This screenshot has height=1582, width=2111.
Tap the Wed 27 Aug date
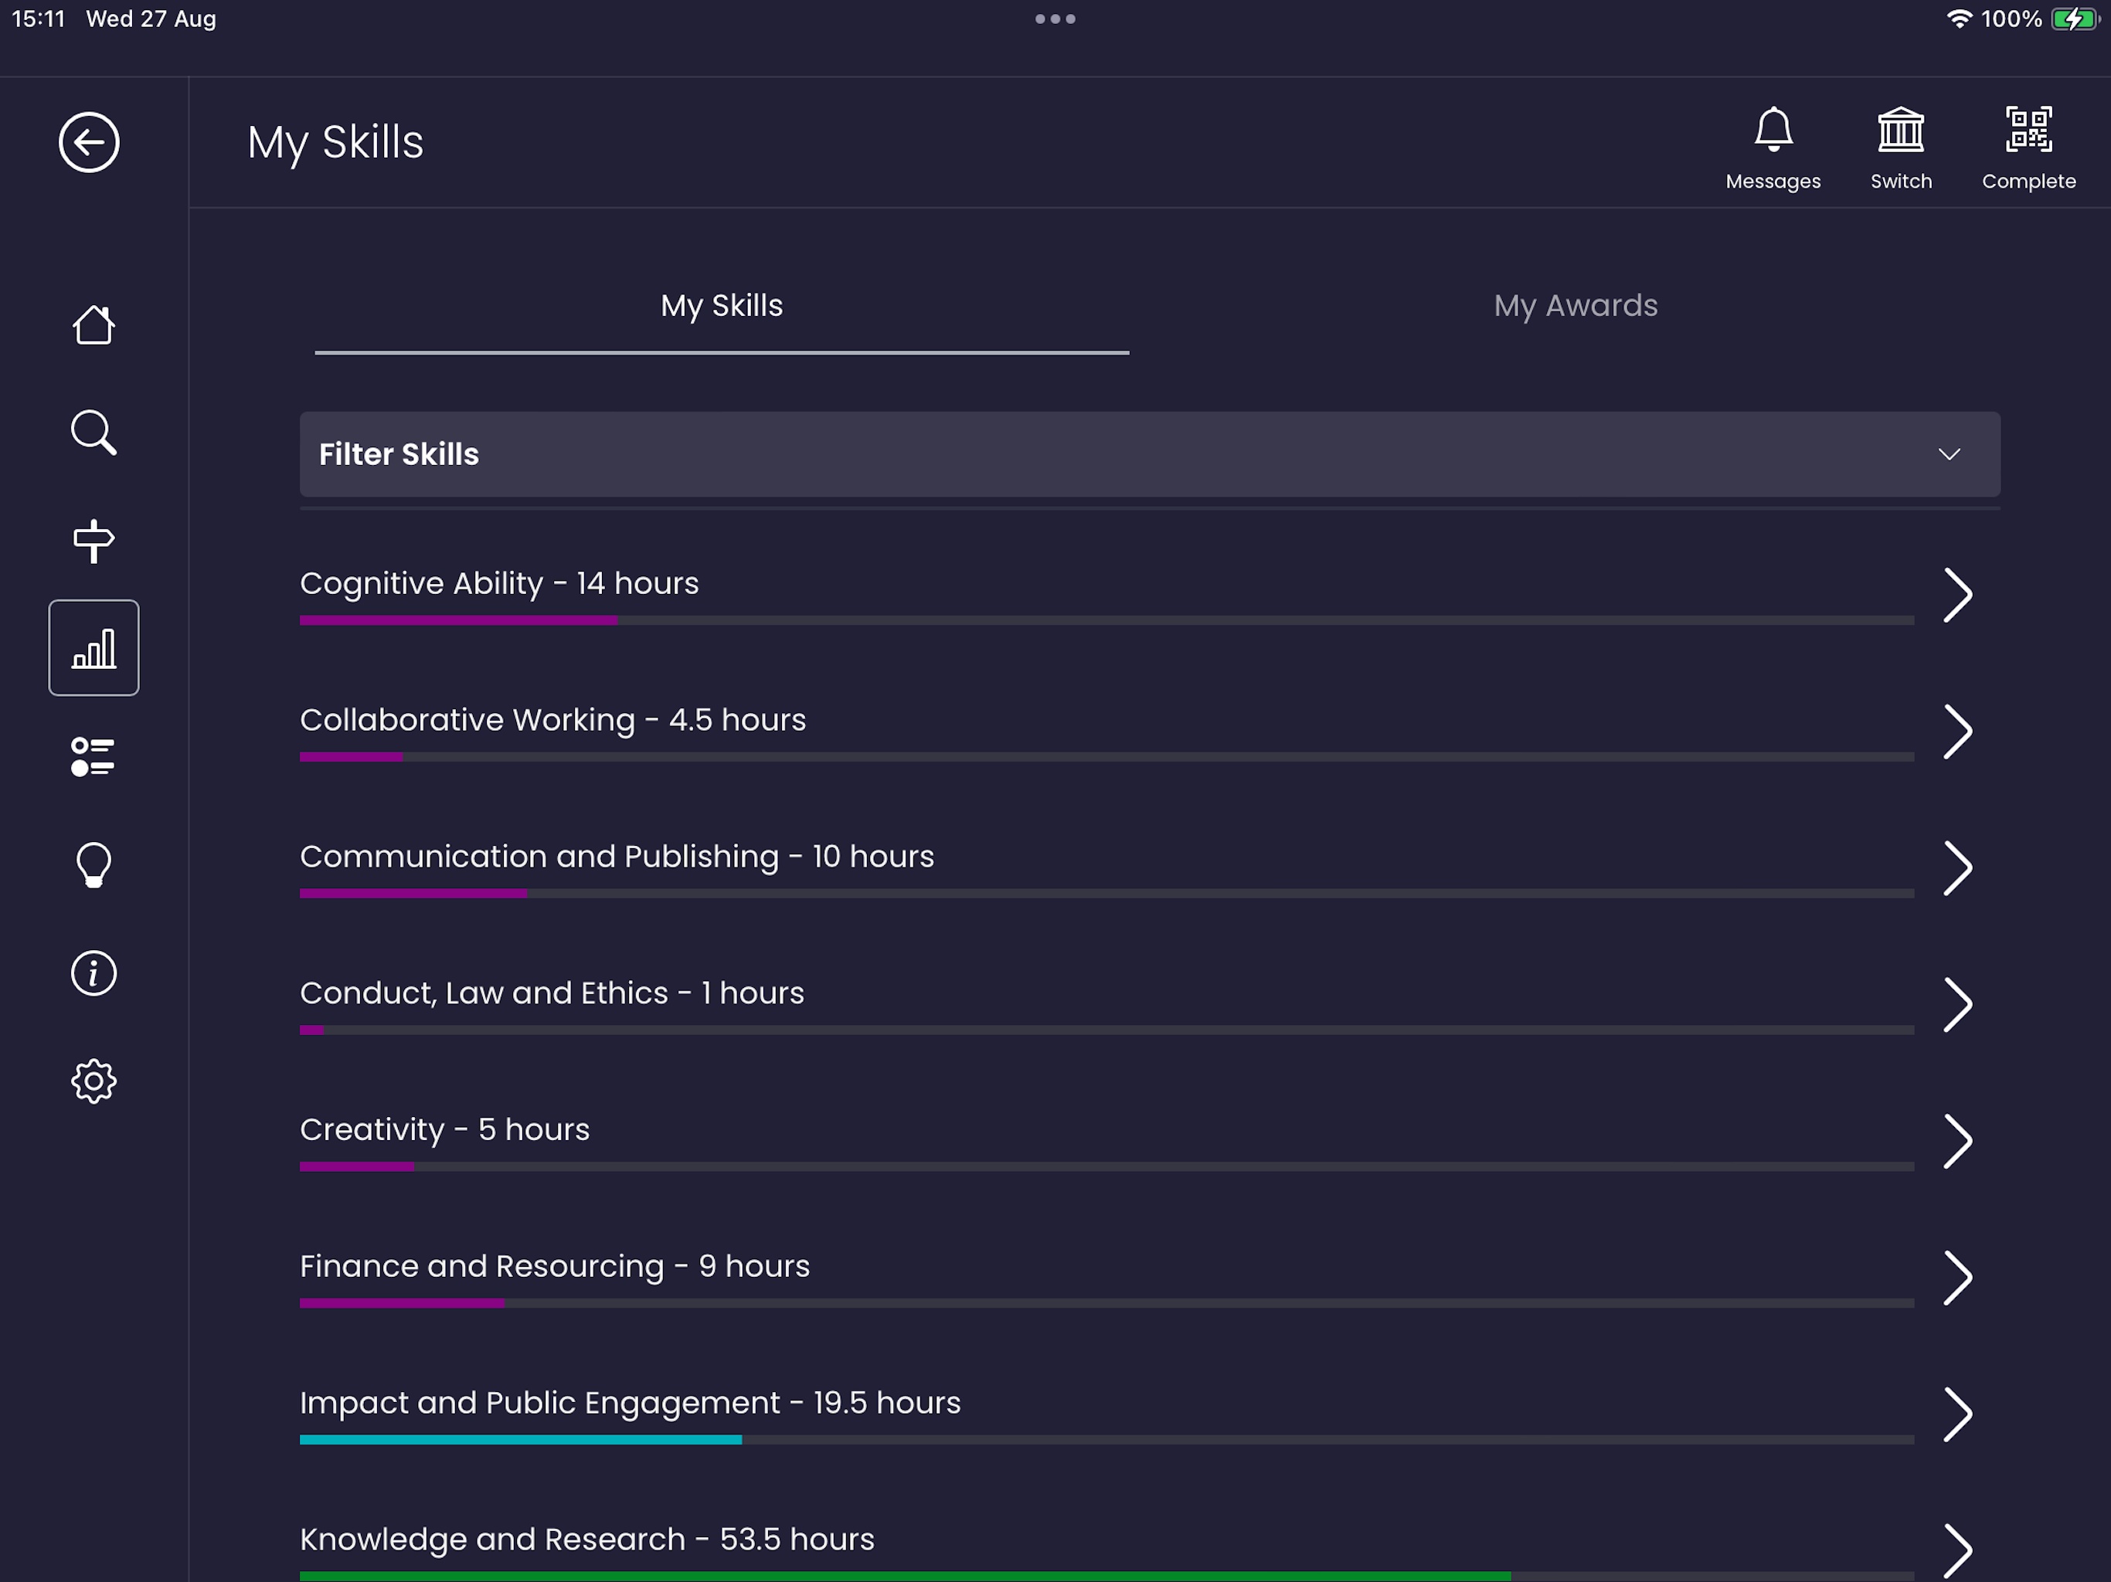coord(151,19)
